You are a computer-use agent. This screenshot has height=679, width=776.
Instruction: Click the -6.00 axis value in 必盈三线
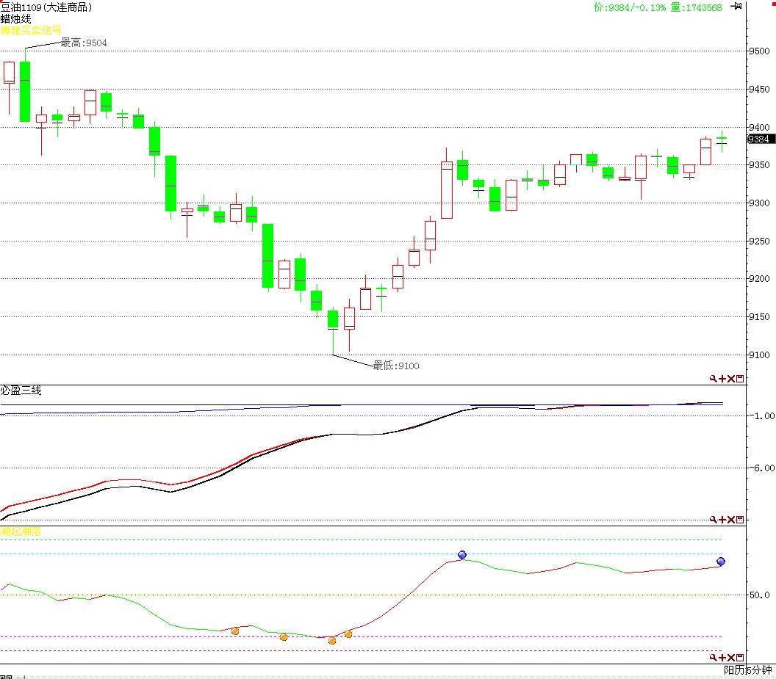point(762,468)
